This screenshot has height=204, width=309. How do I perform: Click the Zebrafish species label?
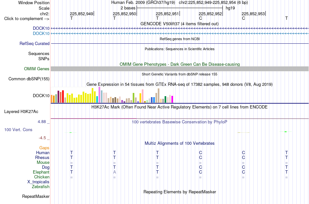tap(41, 187)
